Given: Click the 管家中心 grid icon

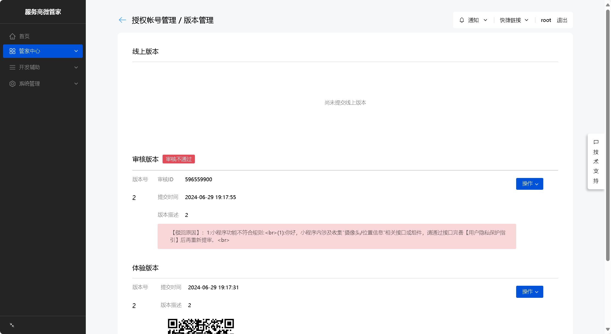Looking at the screenshot, I should click(x=12, y=51).
